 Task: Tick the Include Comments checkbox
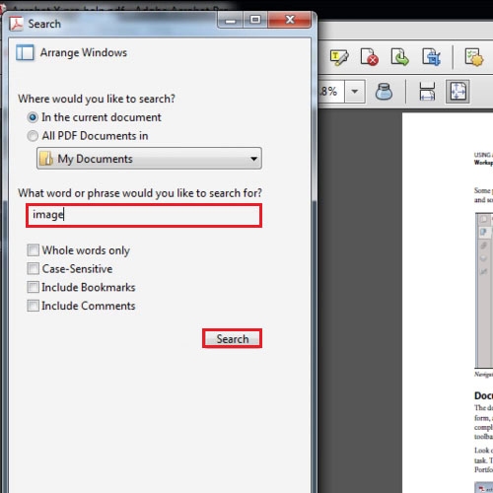pos(34,306)
